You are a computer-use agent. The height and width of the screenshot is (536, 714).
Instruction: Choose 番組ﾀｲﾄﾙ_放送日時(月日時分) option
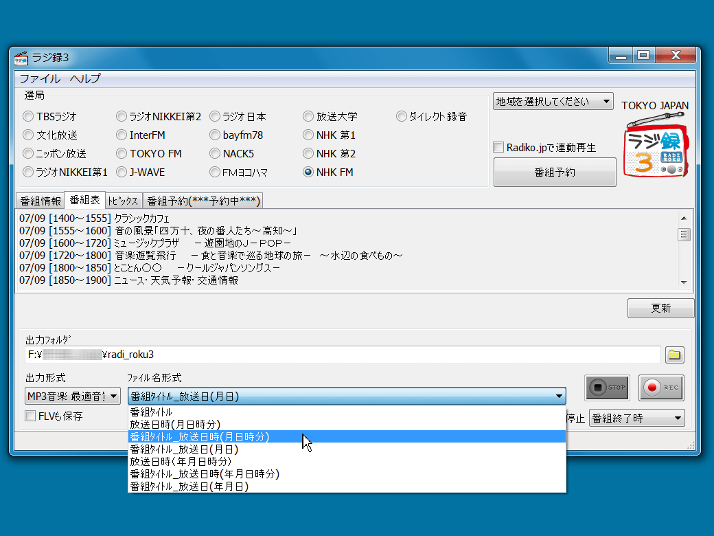(x=347, y=436)
